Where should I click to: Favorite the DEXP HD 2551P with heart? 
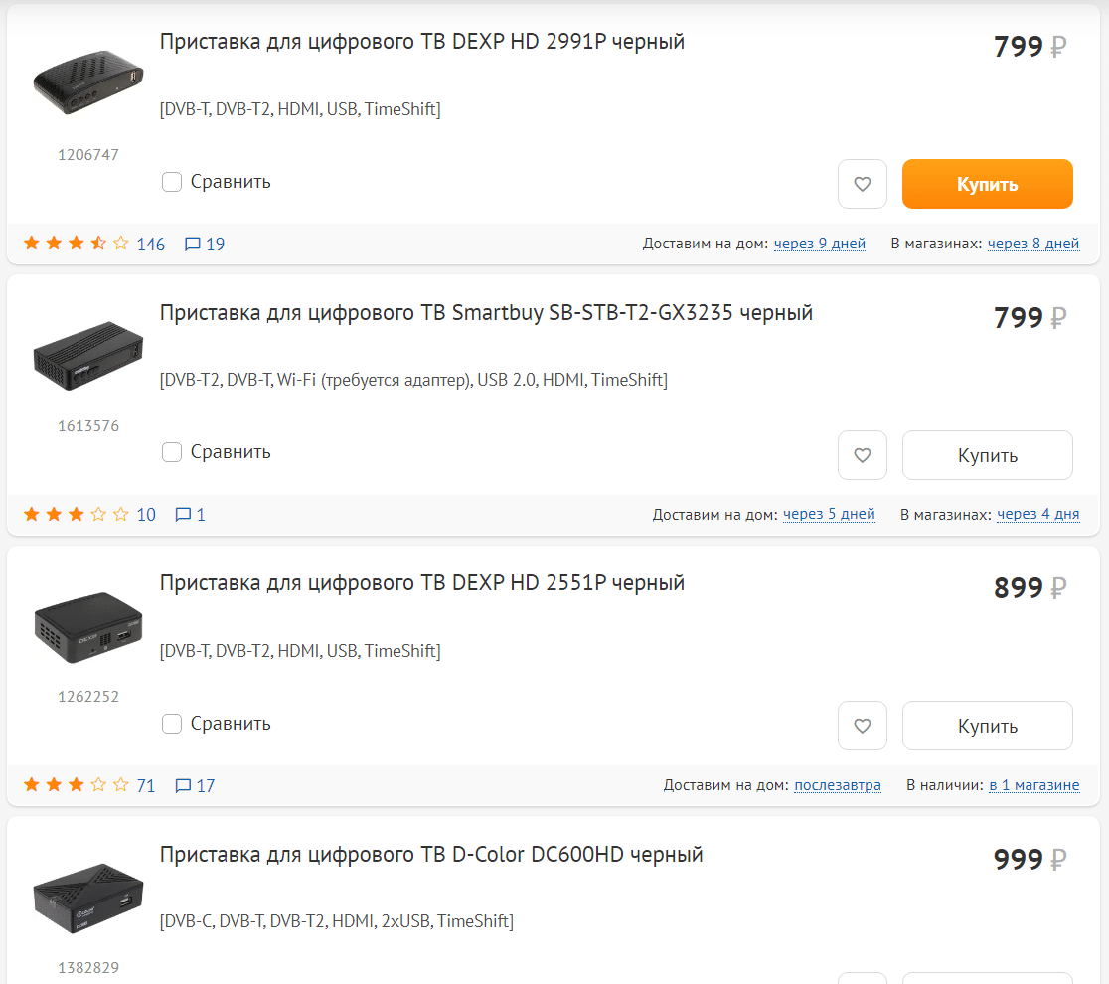tap(862, 726)
